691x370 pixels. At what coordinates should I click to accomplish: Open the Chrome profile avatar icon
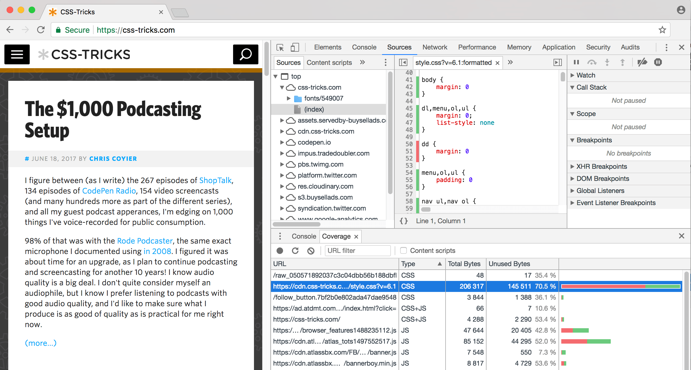point(681,10)
